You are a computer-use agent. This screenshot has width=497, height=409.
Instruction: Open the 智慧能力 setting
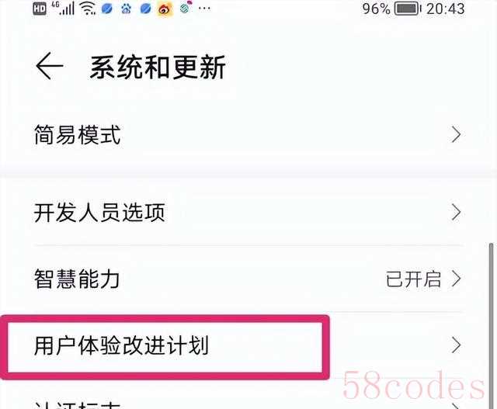tap(248, 279)
